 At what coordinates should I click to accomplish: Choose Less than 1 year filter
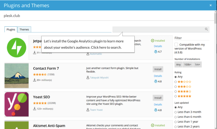176,122
